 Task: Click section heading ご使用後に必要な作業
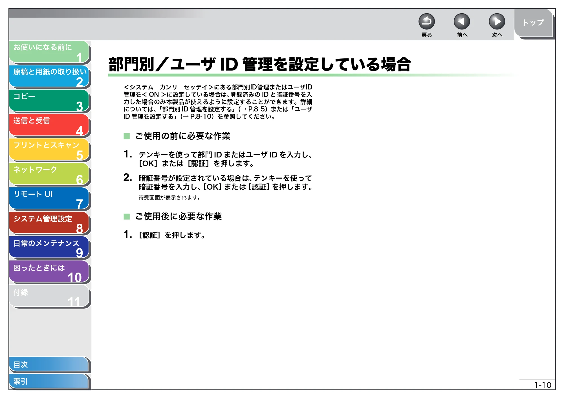pos(178,216)
